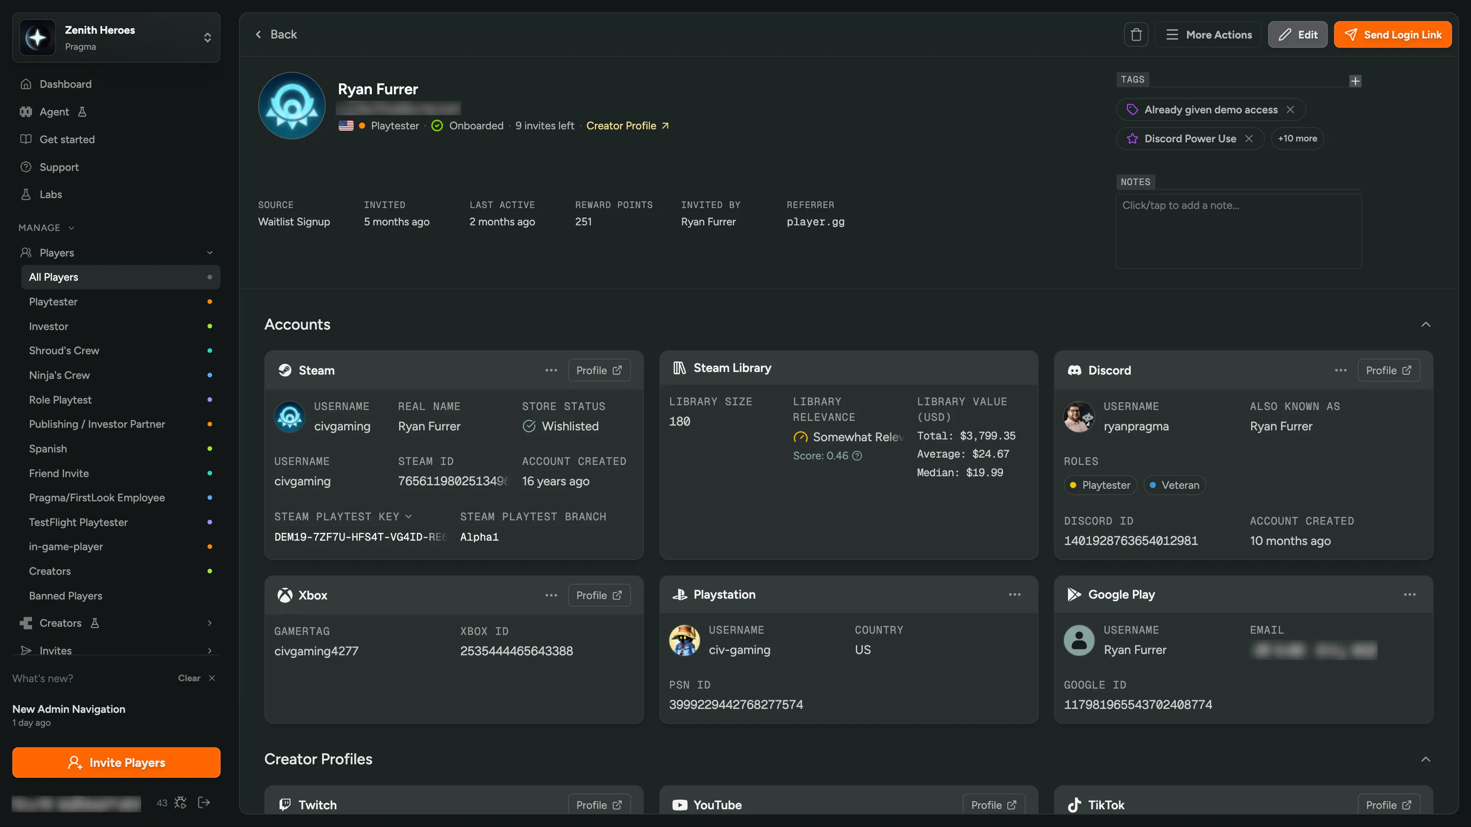The width and height of the screenshot is (1471, 827).
Task: Open the Xbox Profile link
Action: [x=599, y=595]
